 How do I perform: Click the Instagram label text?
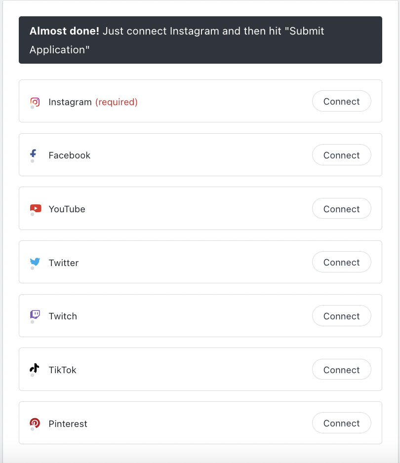(x=70, y=102)
